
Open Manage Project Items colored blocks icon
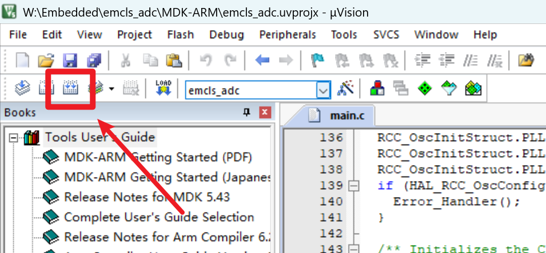pos(377,88)
